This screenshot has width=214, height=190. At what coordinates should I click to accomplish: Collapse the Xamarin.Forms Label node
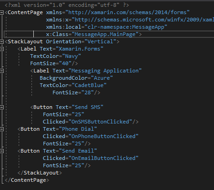click(x=2, y=49)
